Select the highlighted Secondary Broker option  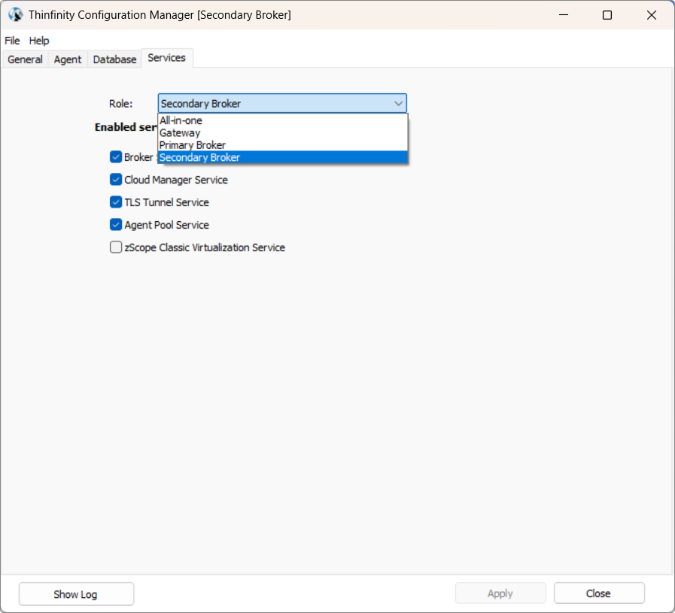coord(200,158)
